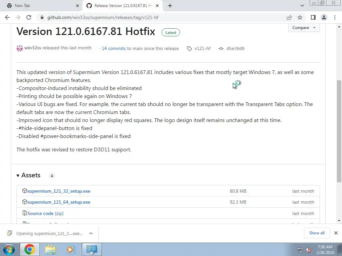Select the Release Version 121.0.6167.81 tab

[122, 6]
